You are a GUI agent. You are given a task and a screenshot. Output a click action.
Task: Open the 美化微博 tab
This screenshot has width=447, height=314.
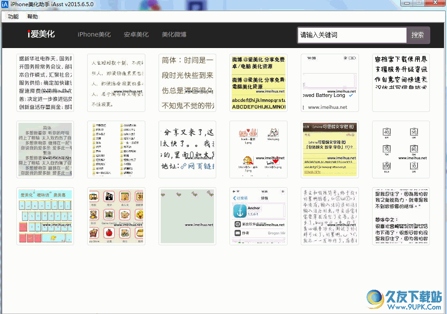pyautogui.click(x=174, y=34)
